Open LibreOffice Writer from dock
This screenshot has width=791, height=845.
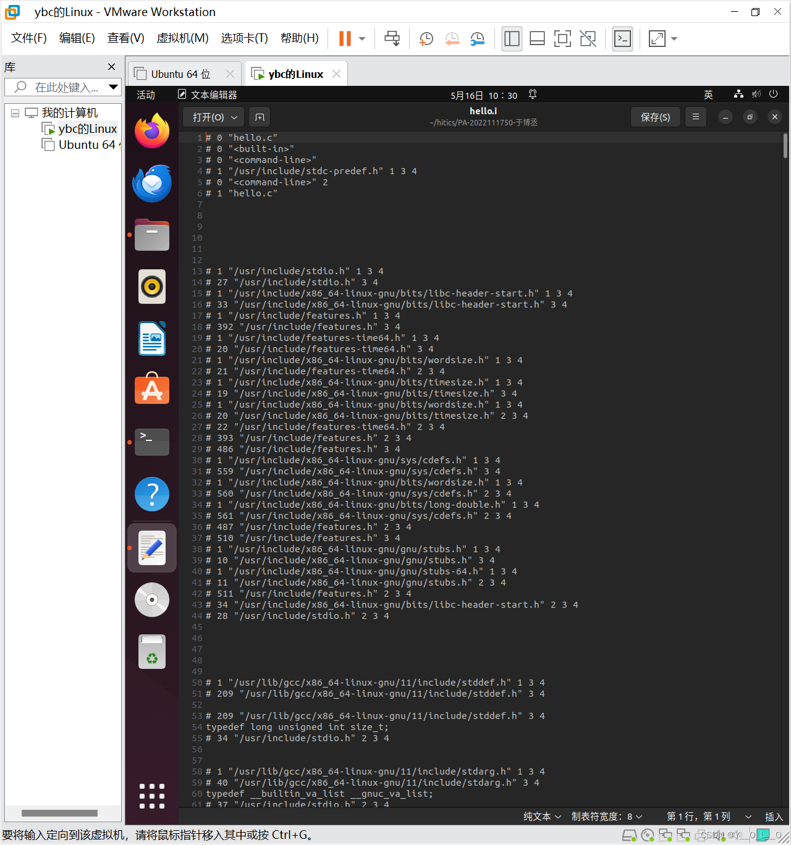click(152, 338)
